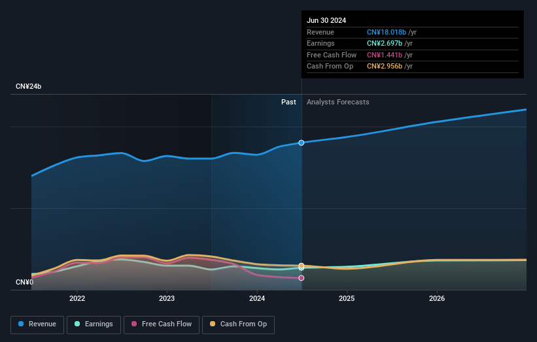Click the blue Revenue data point marker
The height and width of the screenshot is (342, 537).
pyautogui.click(x=302, y=143)
